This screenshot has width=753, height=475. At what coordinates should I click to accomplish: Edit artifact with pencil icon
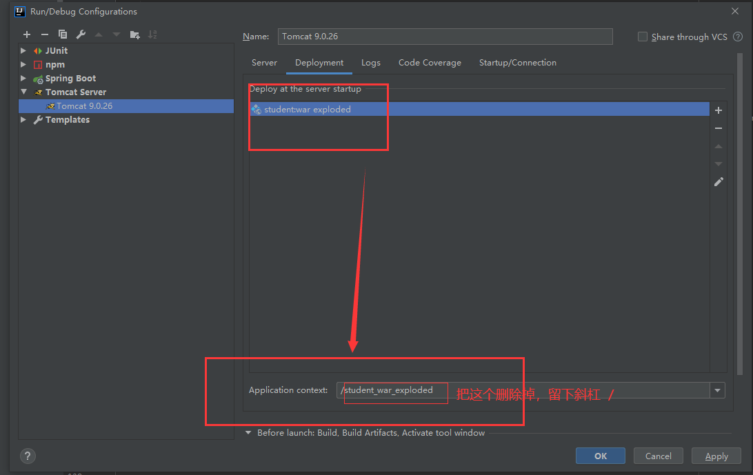coord(719,182)
